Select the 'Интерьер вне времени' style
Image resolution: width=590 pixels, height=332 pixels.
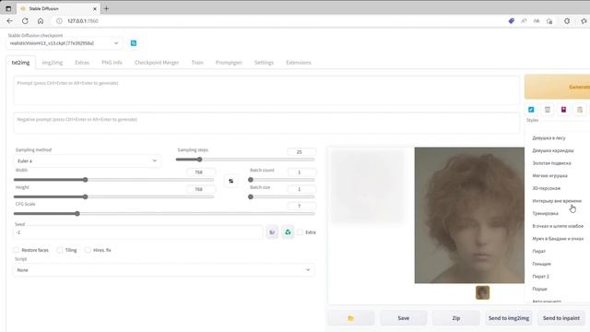pos(557,201)
